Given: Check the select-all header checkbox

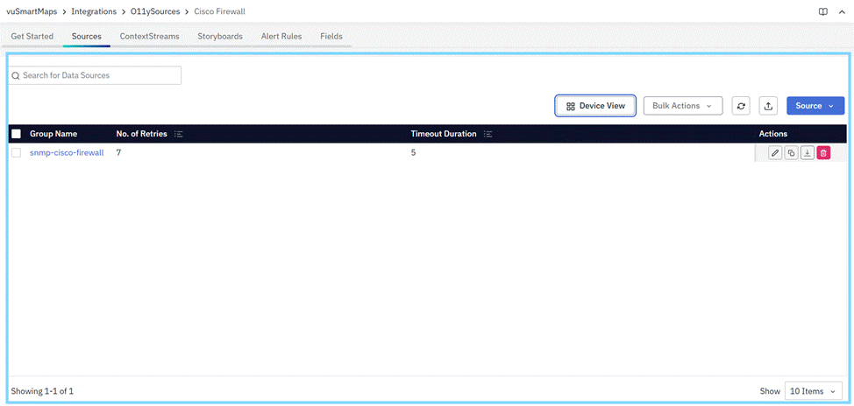Looking at the screenshot, I should point(16,134).
